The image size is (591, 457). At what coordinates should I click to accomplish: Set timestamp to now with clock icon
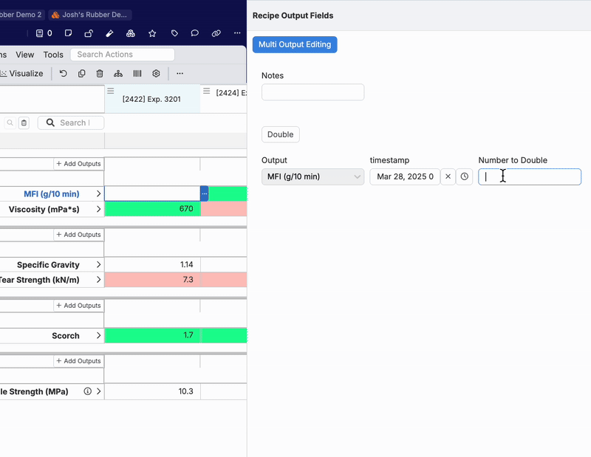point(465,176)
